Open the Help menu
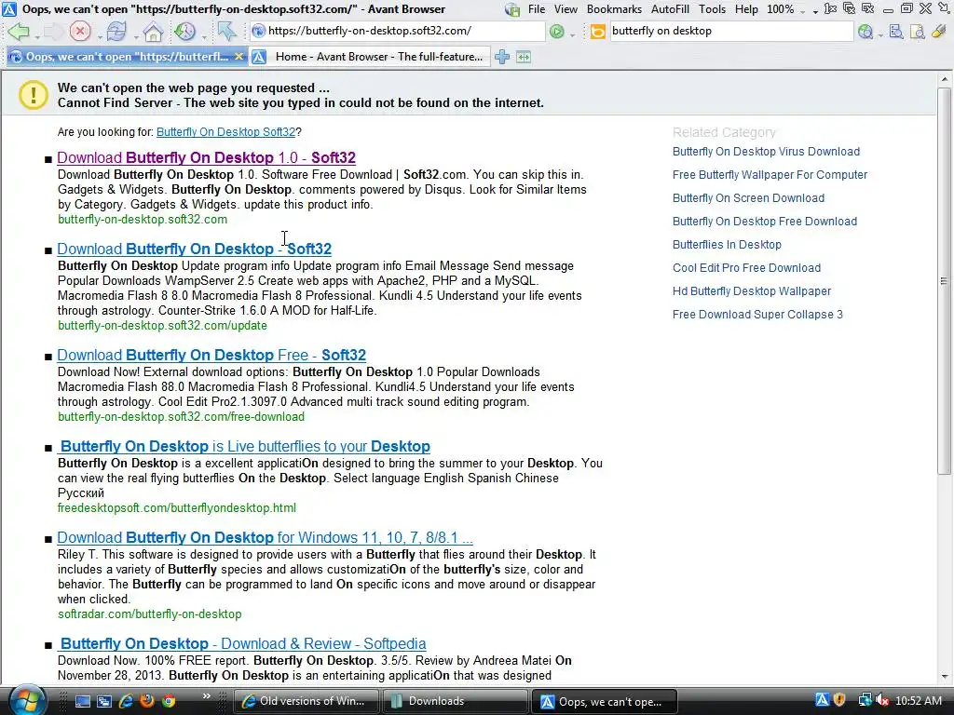The width and height of the screenshot is (954, 715). (746, 9)
